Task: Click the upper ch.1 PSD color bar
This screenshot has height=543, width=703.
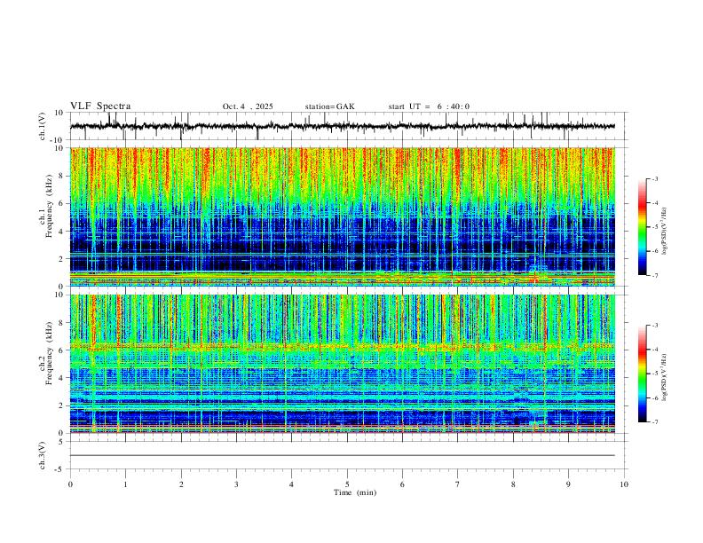Action: [642, 227]
